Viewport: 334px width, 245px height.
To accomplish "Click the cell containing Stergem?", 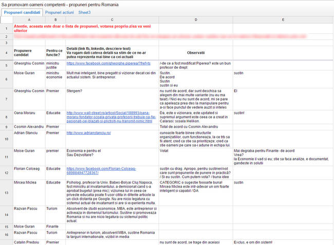I will tap(112, 99).
